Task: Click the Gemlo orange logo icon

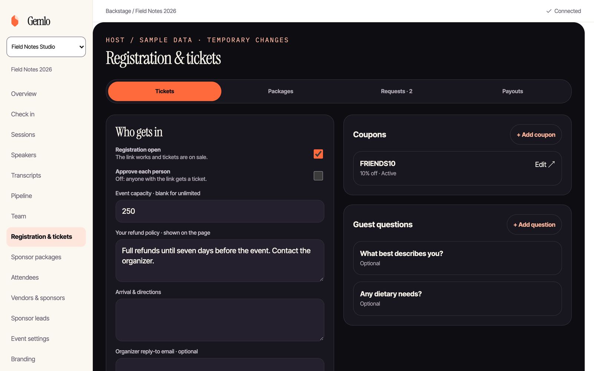Action: coord(15,21)
